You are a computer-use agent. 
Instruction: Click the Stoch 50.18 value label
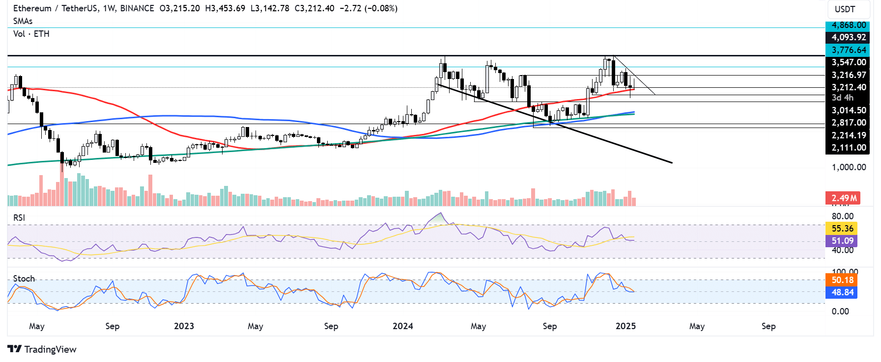coord(841,280)
